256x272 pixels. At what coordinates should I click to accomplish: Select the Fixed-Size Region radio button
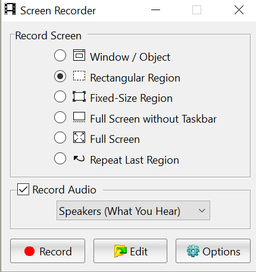(x=60, y=96)
